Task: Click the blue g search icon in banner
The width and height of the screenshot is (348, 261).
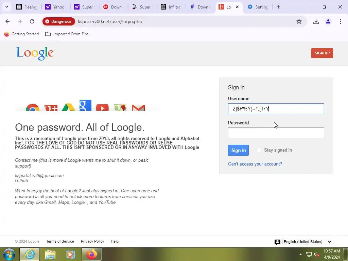Action: pos(85,105)
